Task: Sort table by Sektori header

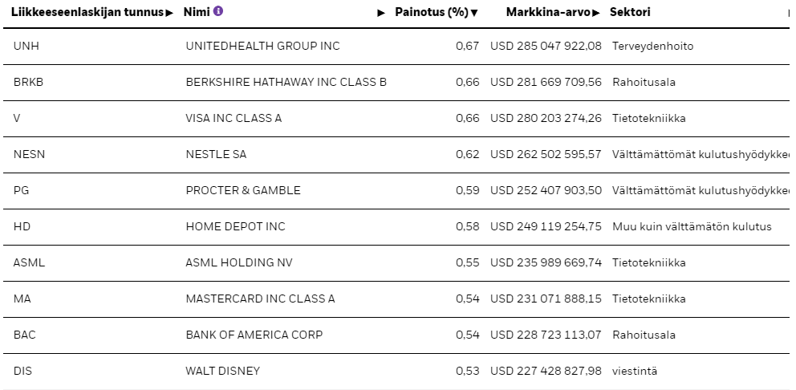Action: (630, 12)
